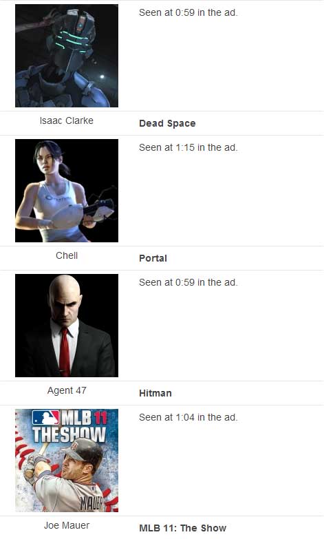Click the Isaac Clarke name caption
The width and height of the screenshot is (324, 539).
(x=66, y=120)
